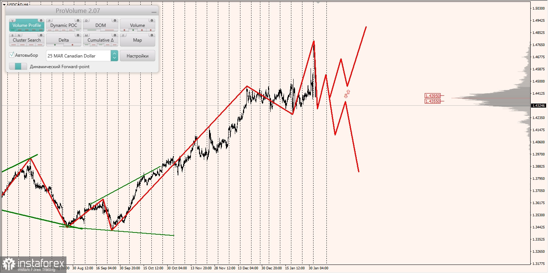
Task: Toggle the Dynamic POC module
Action: coord(64,25)
